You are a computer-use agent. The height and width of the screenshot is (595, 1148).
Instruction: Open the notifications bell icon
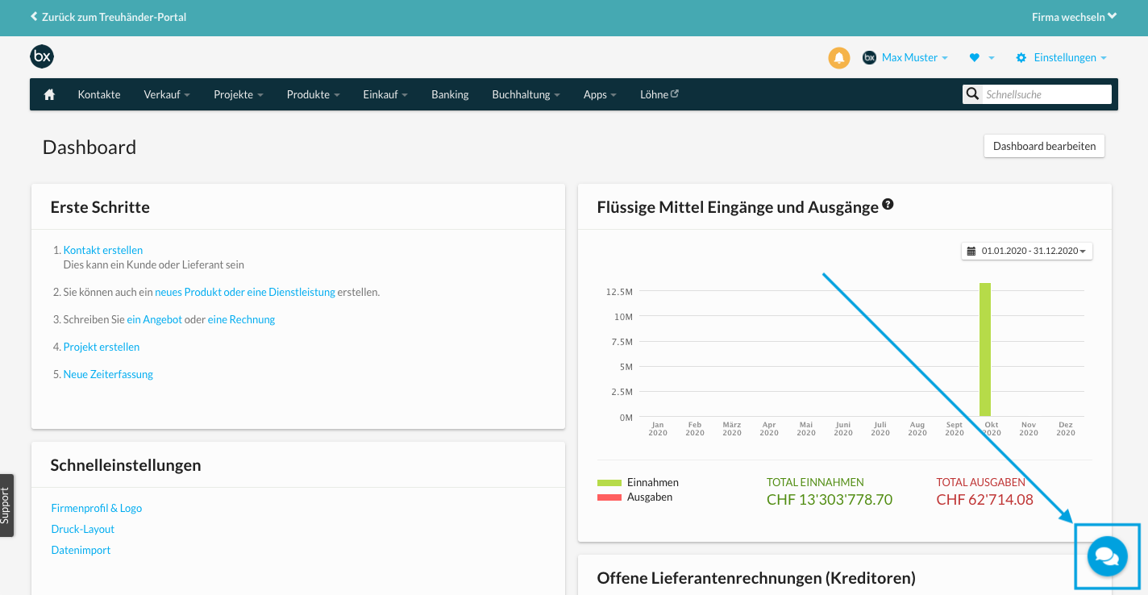point(839,58)
